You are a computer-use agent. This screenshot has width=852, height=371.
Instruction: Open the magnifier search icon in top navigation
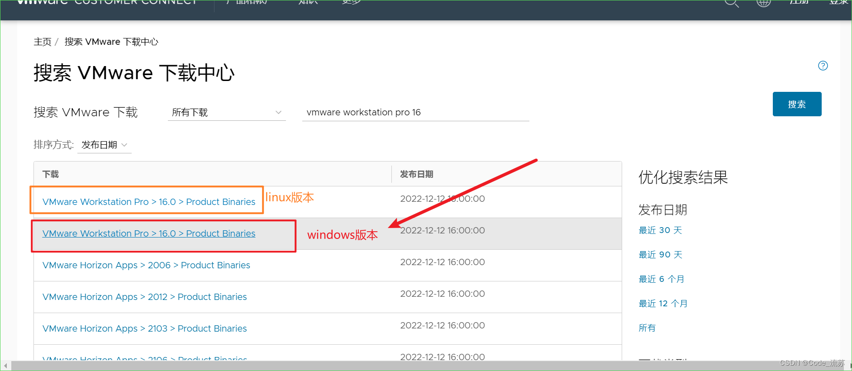tap(731, 4)
